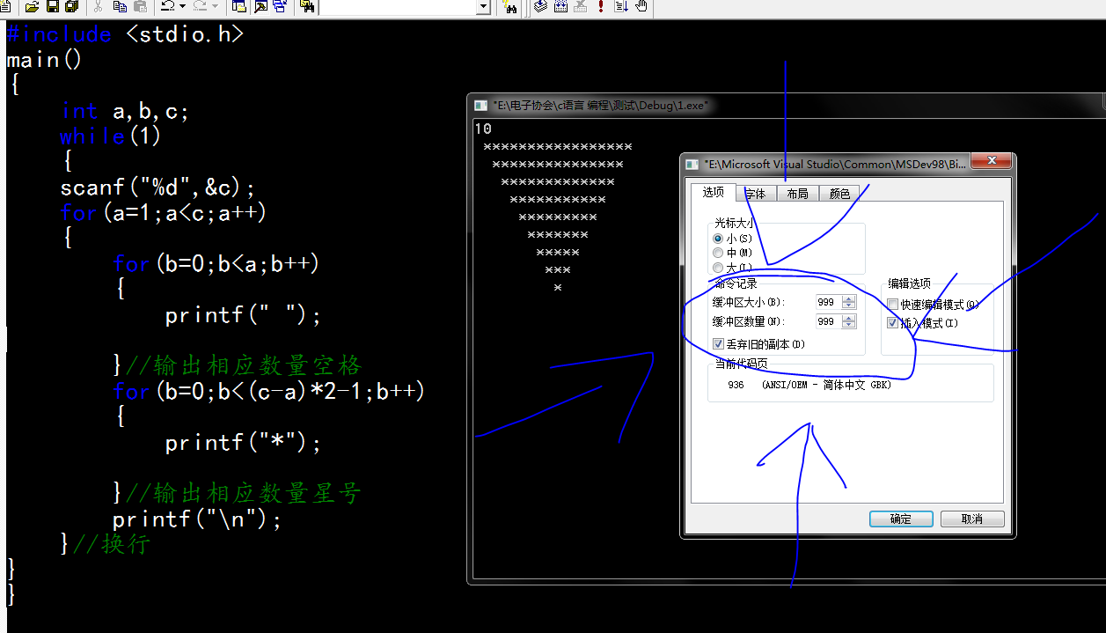Insert breakpoint using the hand icon

coord(641,7)
